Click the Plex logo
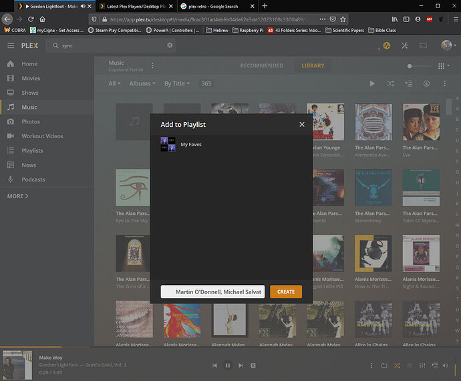Image resolution: width=461 pixels, height=381 pixels. click(x=29, y=45)
